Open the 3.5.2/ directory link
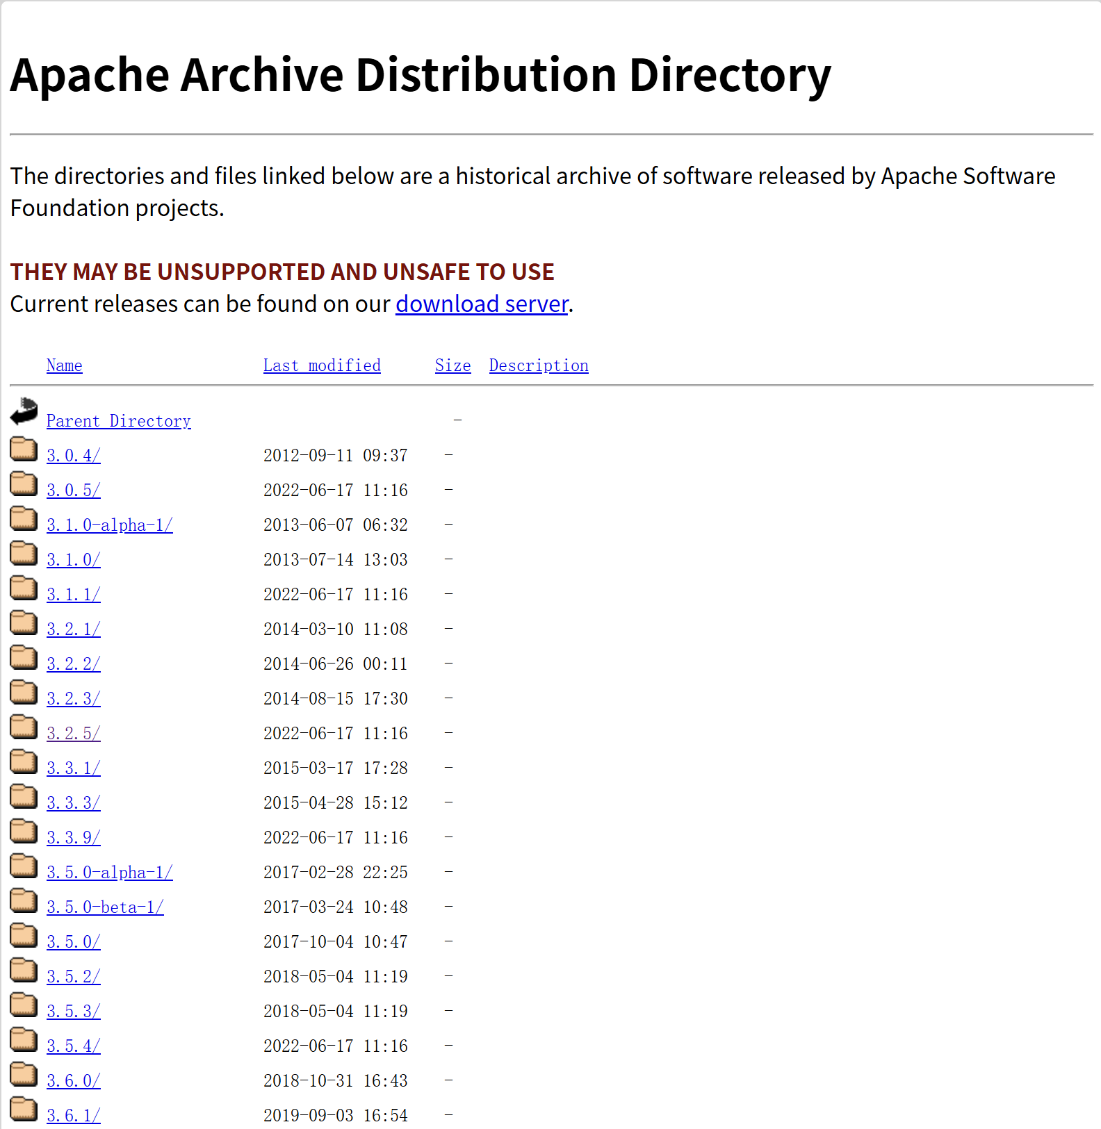Image resolution: width=1101 pixels, height=1129 pixels. (x=74, y=977)
